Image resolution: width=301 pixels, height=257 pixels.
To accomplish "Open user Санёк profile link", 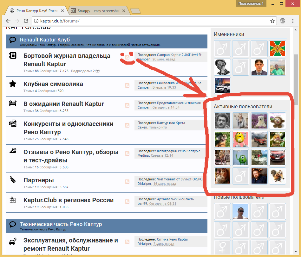I will (x=142, y=127).
